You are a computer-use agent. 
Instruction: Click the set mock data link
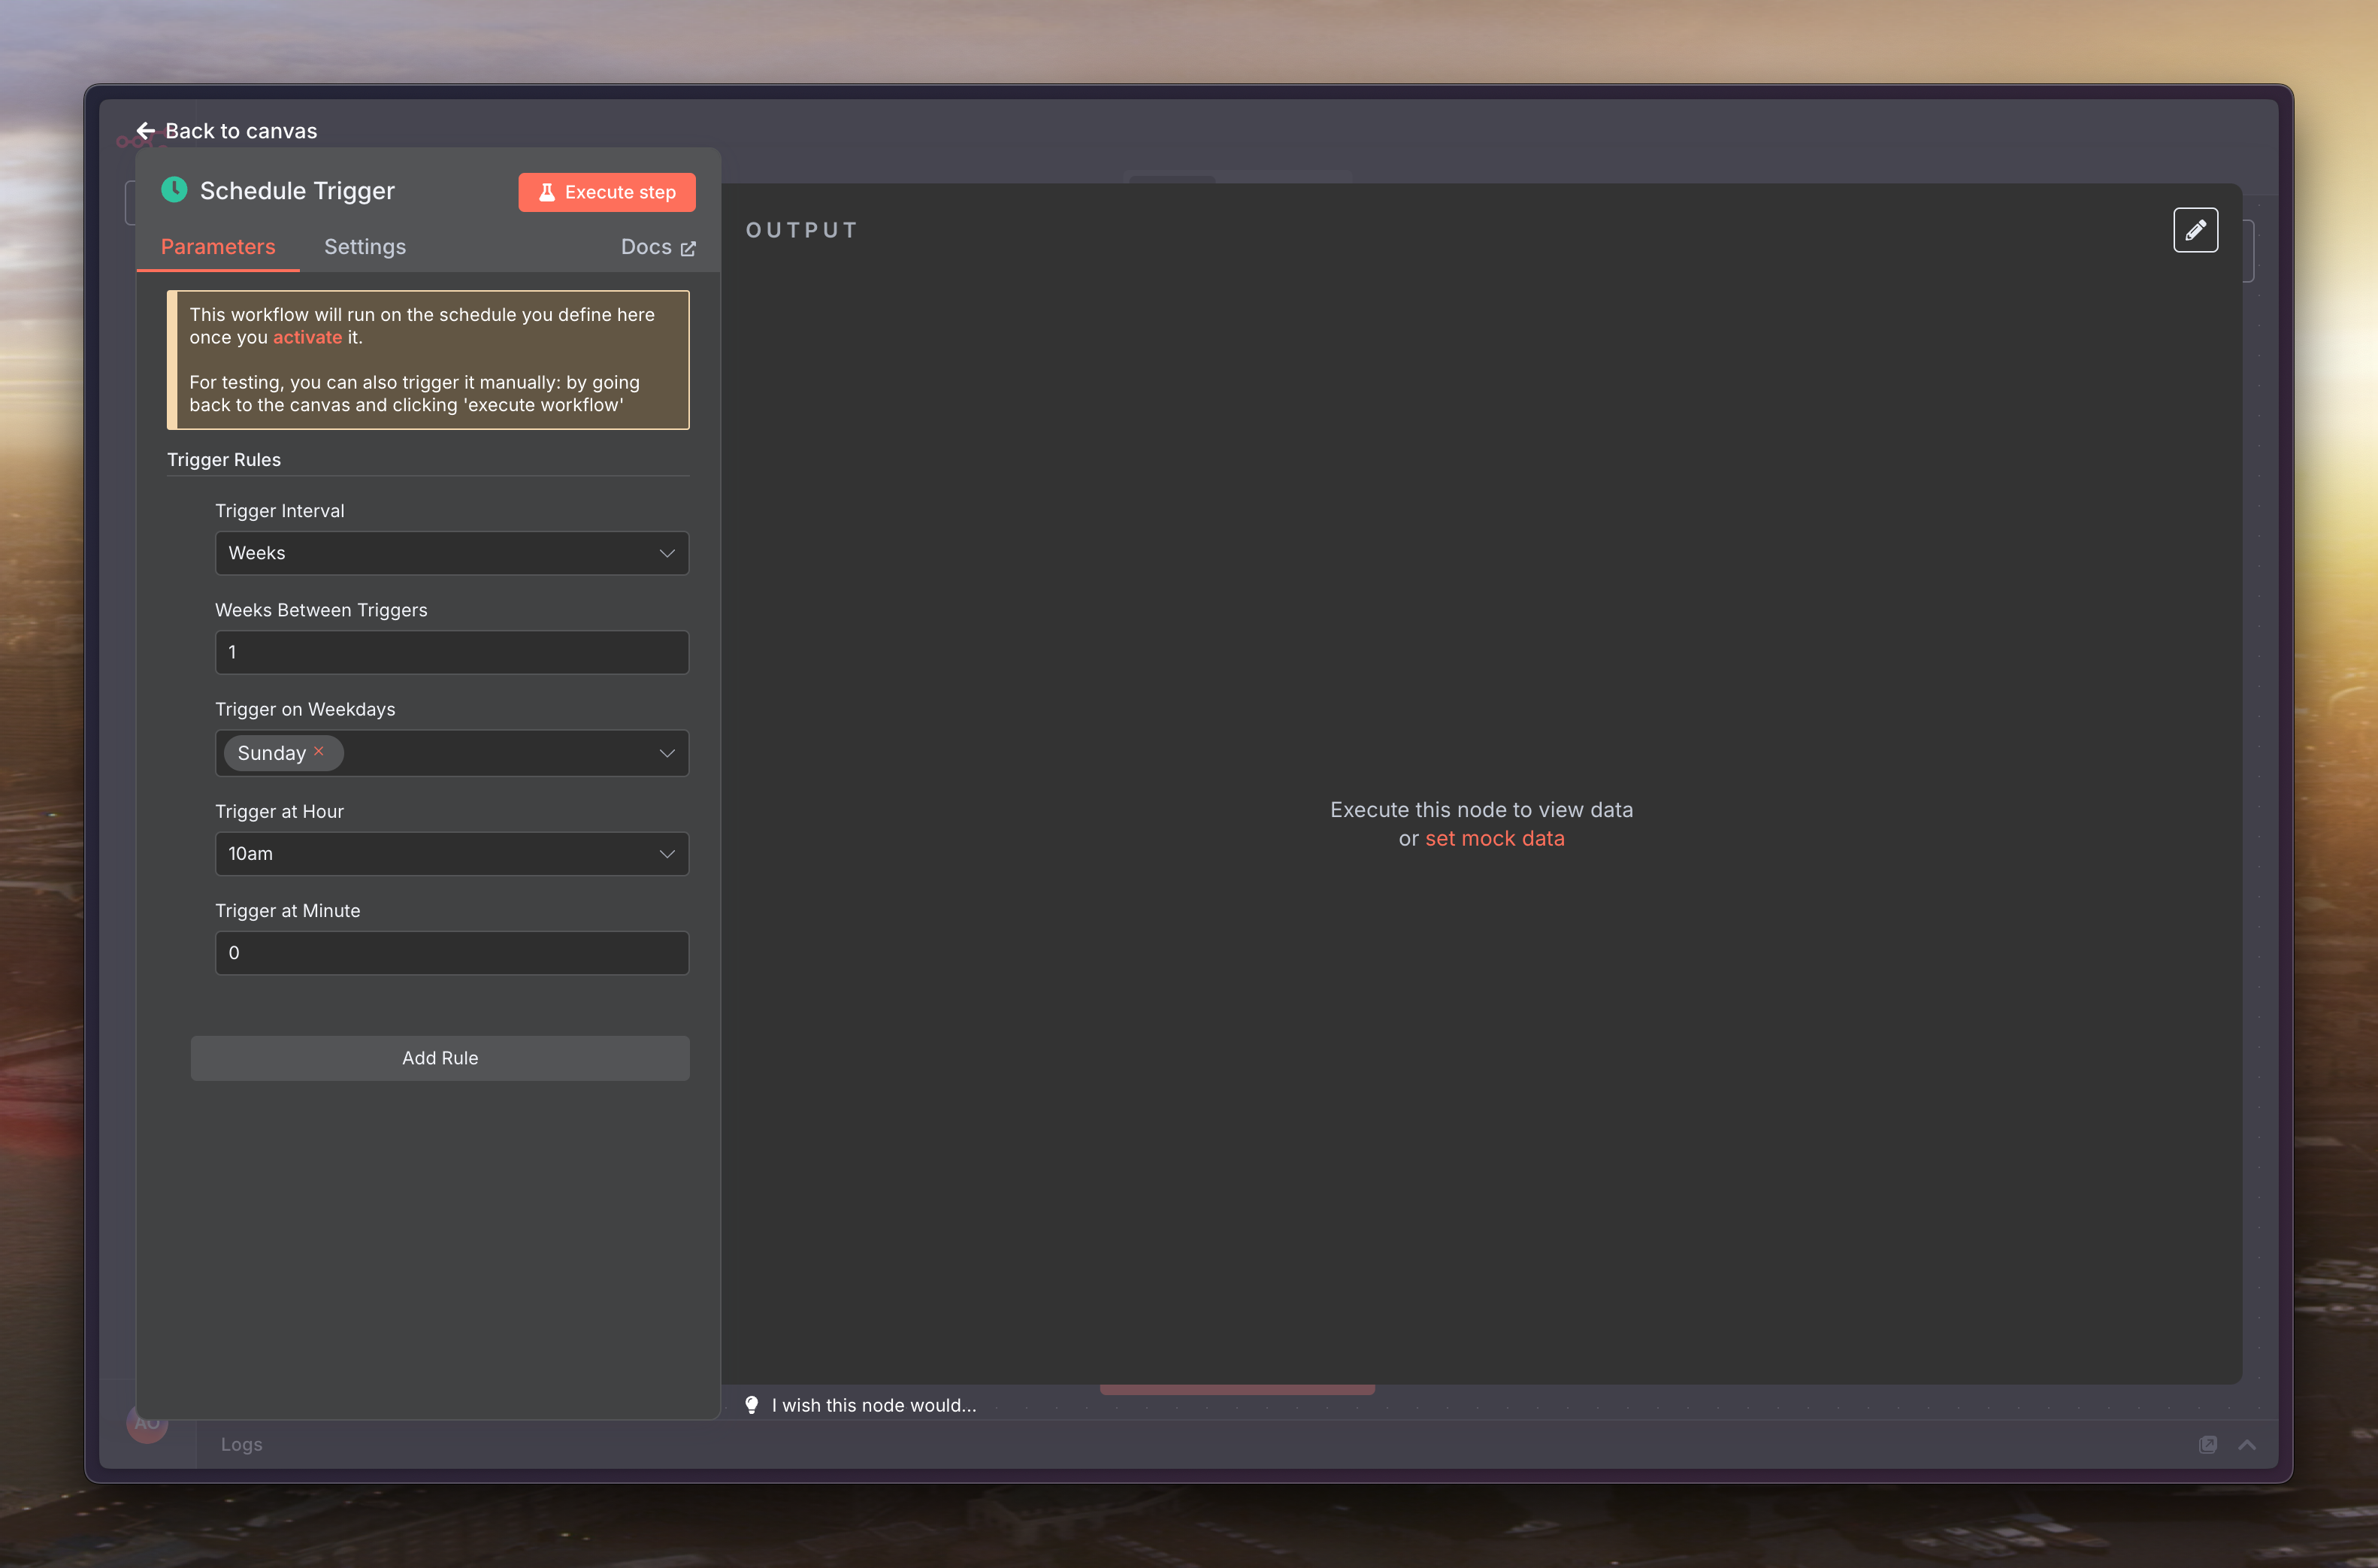click(x=1494, y=839)
